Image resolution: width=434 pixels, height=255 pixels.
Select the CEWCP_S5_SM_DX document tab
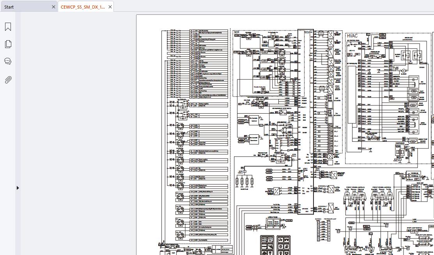coord(83,7)
